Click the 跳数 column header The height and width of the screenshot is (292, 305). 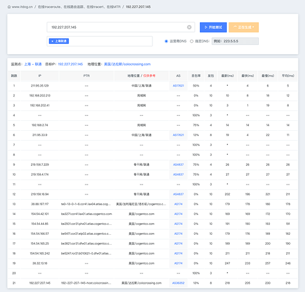tap(14, 76)
